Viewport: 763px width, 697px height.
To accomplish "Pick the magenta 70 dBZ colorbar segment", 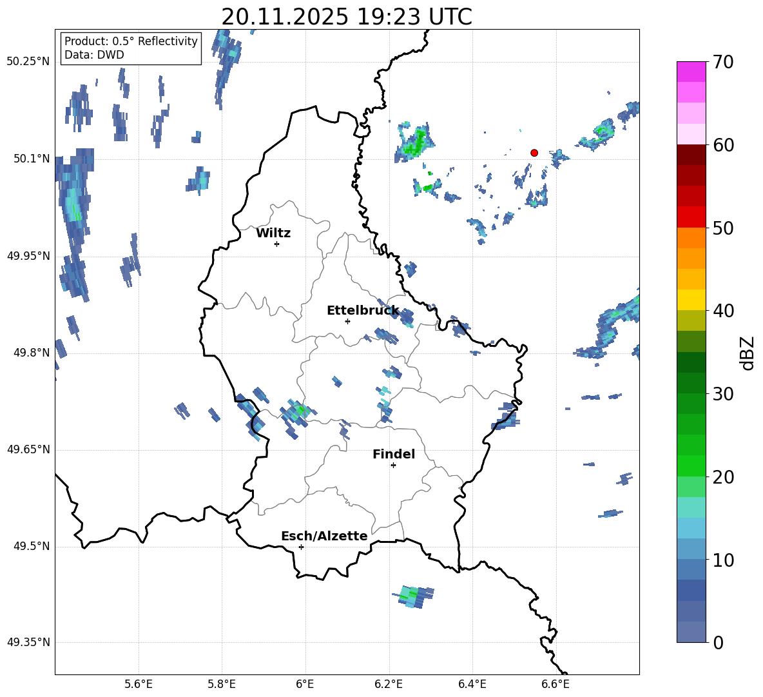I will coord(691,72).
